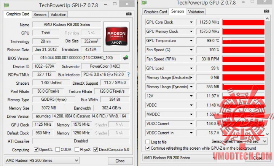Image resolution: width=274 pixels, height=166 pixels.
Task: Select Graphics Card tab in left window
Action: pos(18,14)
